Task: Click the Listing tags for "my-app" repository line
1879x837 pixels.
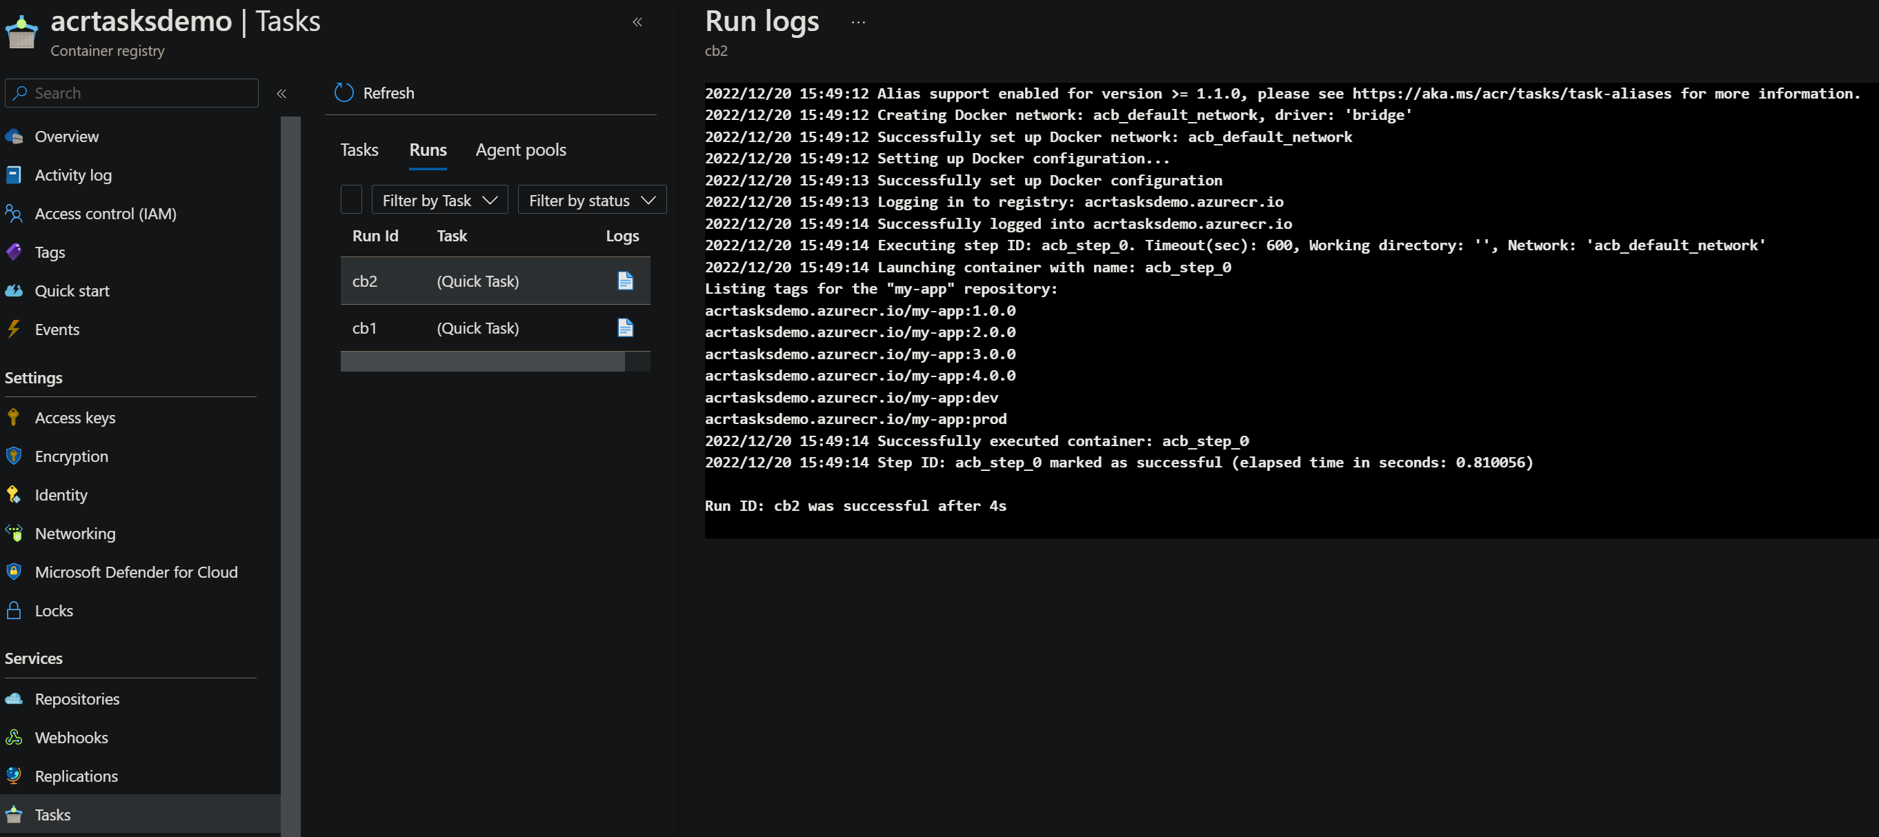Action: (x=881, y=288)
